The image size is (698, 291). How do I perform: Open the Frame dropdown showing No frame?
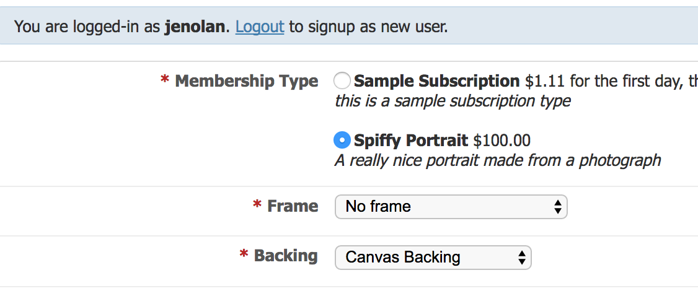(451, 206)
